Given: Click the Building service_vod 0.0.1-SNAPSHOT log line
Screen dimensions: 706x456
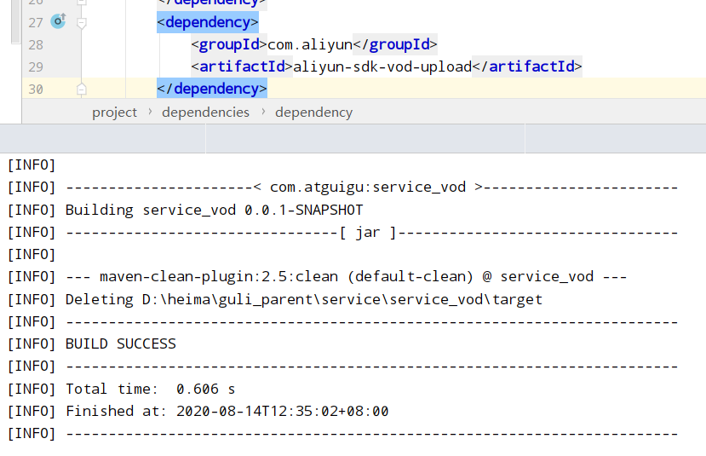Looking at the screenshot, I should (214, 211).
